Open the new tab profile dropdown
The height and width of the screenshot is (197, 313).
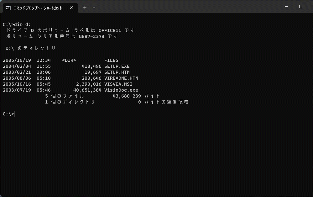[94, 8]
